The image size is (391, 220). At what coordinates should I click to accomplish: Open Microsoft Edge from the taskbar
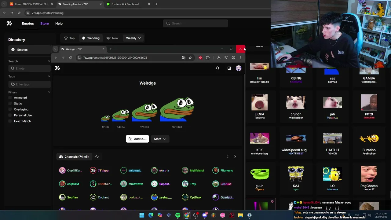[151, 215]
